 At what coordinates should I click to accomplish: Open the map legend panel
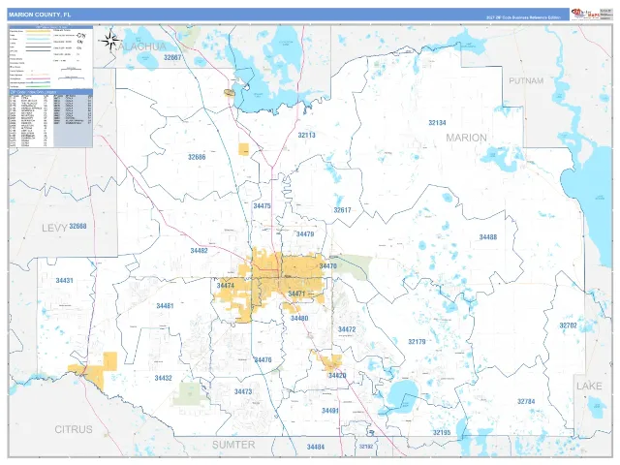51,57
